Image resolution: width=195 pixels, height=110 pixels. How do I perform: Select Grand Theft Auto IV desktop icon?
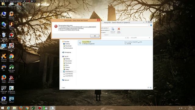point(4,90)
